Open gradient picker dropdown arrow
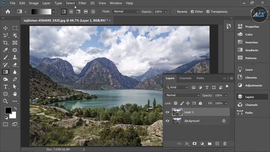The width and height of the screenshot is (270, 152). click(53, 12)
